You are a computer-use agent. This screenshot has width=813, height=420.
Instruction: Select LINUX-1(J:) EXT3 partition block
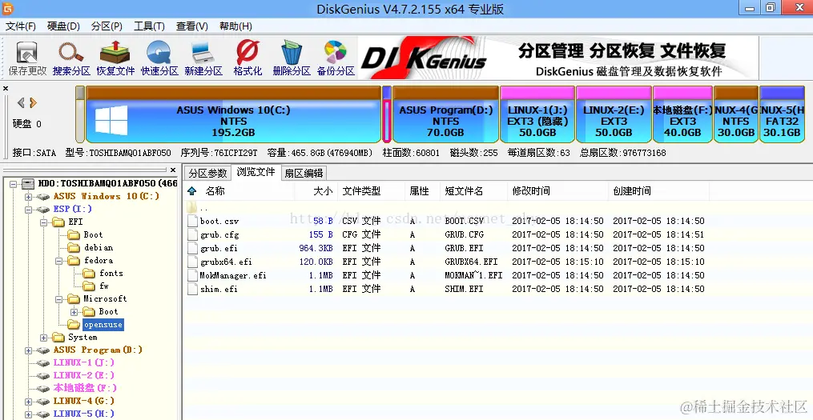point(537,114)
